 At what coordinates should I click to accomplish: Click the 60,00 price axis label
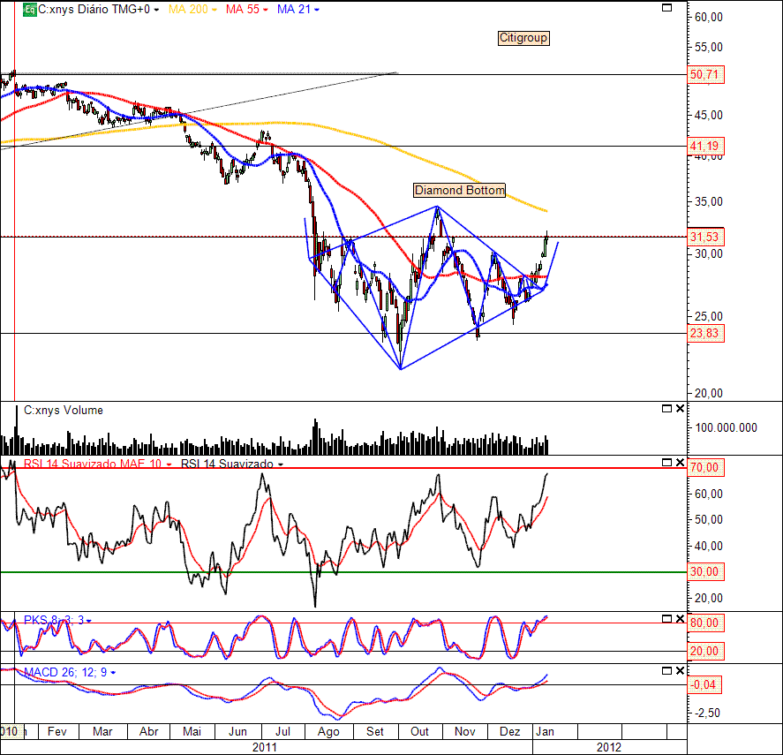[x=708, y=17]
